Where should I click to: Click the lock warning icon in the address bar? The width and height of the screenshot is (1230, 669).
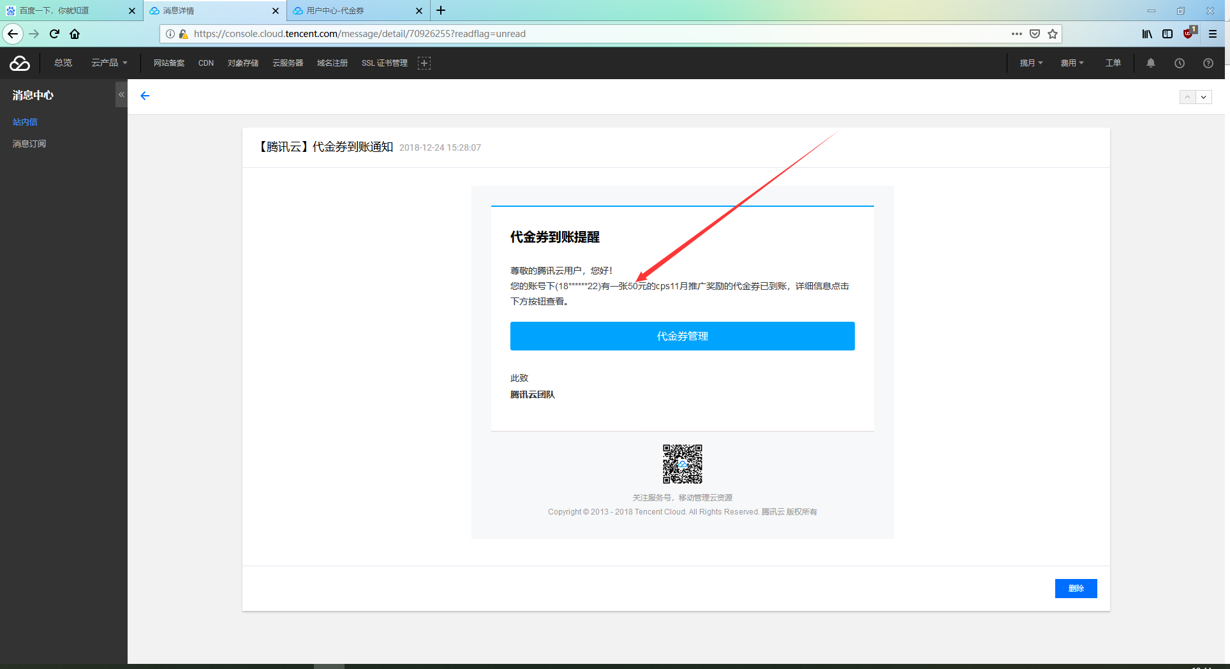pos(184,34)
